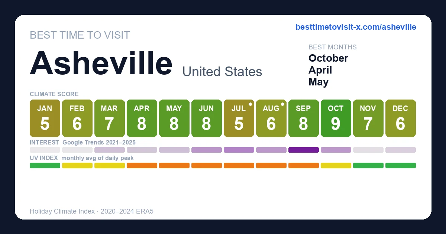Click the dark purple September interest bar
446x234 pixels.
coord(304,150)
